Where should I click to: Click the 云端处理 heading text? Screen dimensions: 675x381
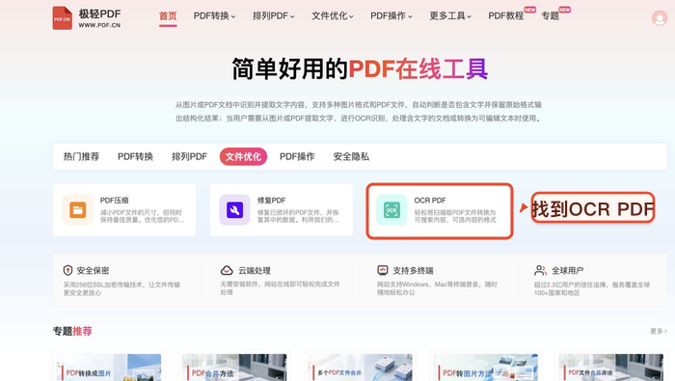[255, 271]
